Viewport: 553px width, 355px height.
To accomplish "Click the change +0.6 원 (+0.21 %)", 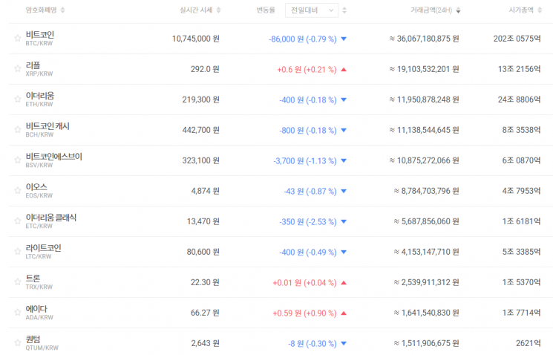I will point(307,70).
